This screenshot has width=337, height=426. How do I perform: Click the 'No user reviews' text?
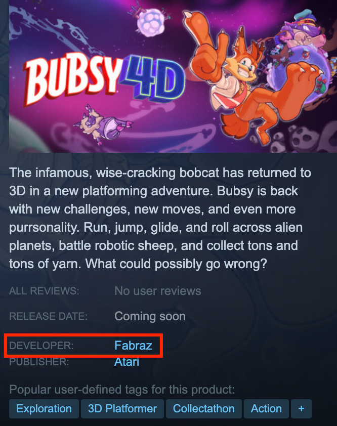coord(158,291)
